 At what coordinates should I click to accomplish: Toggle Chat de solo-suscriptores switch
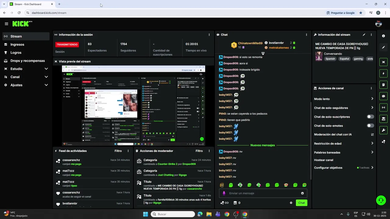click(x=370, y=117)
